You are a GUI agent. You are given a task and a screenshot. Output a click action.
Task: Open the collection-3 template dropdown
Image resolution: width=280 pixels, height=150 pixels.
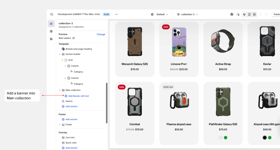pyautogui.click(x=187, y=14)
